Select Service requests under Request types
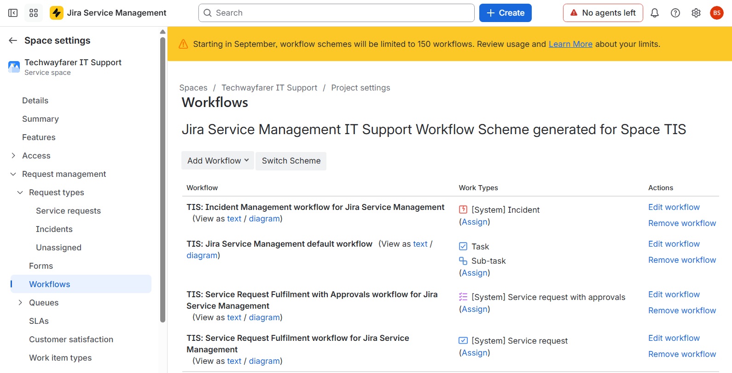 [68, 211]
